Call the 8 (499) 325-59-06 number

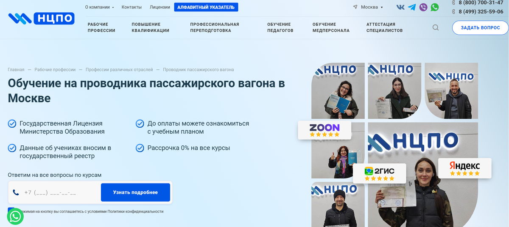tap(481, 12)
